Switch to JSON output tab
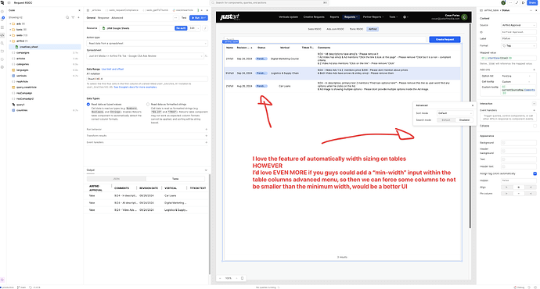Image resolution: width=540 pixels, height=289 pixels. tap(117, 179)
